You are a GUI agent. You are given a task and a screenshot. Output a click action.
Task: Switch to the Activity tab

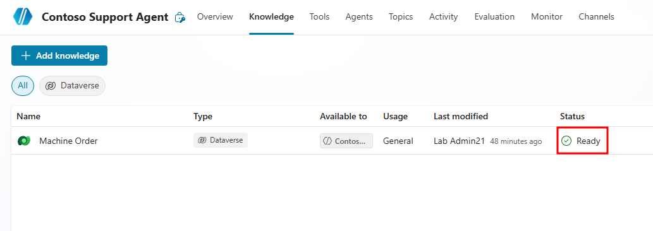point(444,16)
